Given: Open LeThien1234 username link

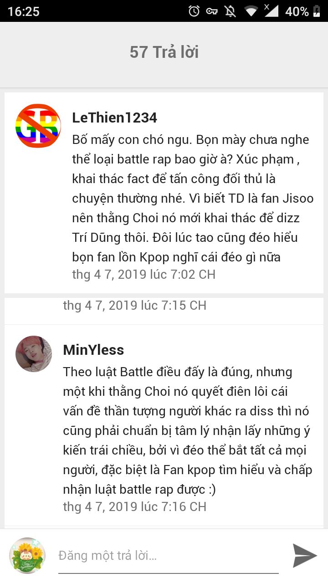Looking at the screenshot, I should point(115,118).
